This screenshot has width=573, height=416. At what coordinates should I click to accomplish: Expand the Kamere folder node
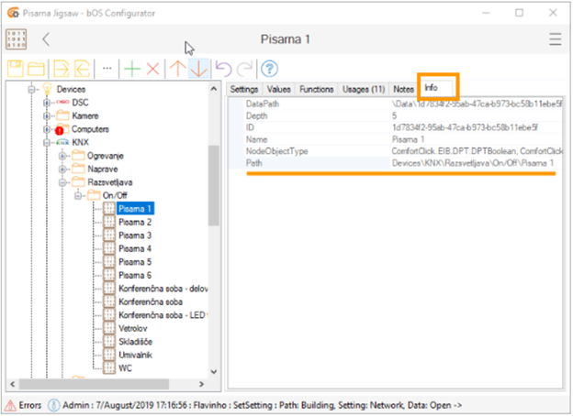pos(47,116)
